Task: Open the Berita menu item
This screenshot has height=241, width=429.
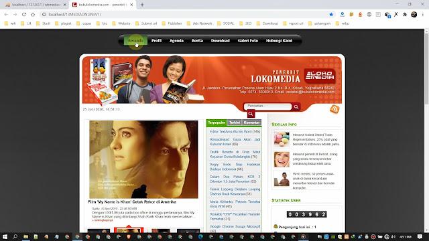Action: 197,40
